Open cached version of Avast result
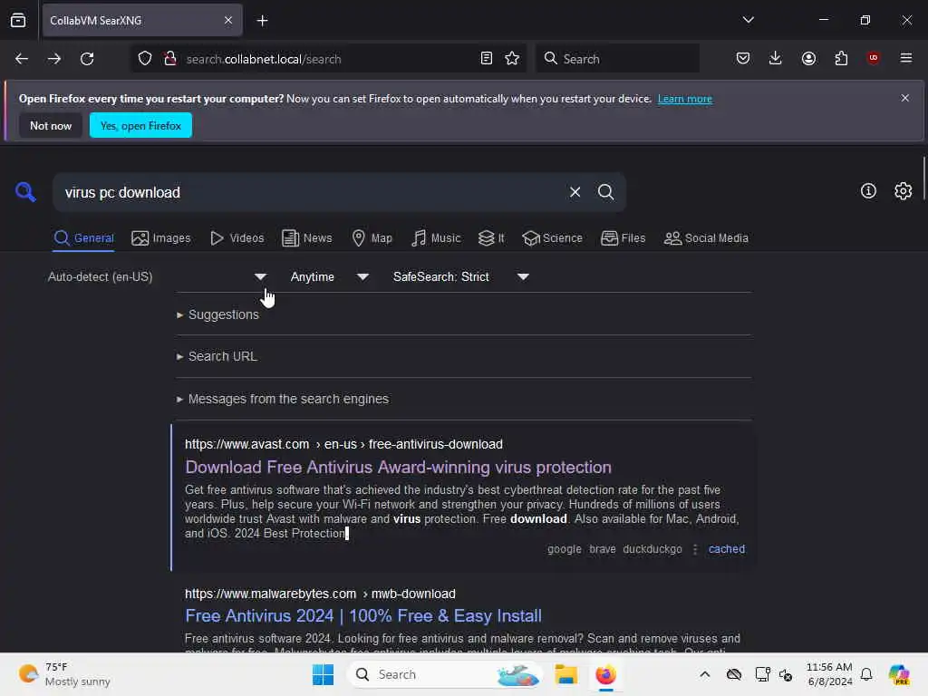Image resolution: width=928 pixels, height=696 pixels. 727,548
